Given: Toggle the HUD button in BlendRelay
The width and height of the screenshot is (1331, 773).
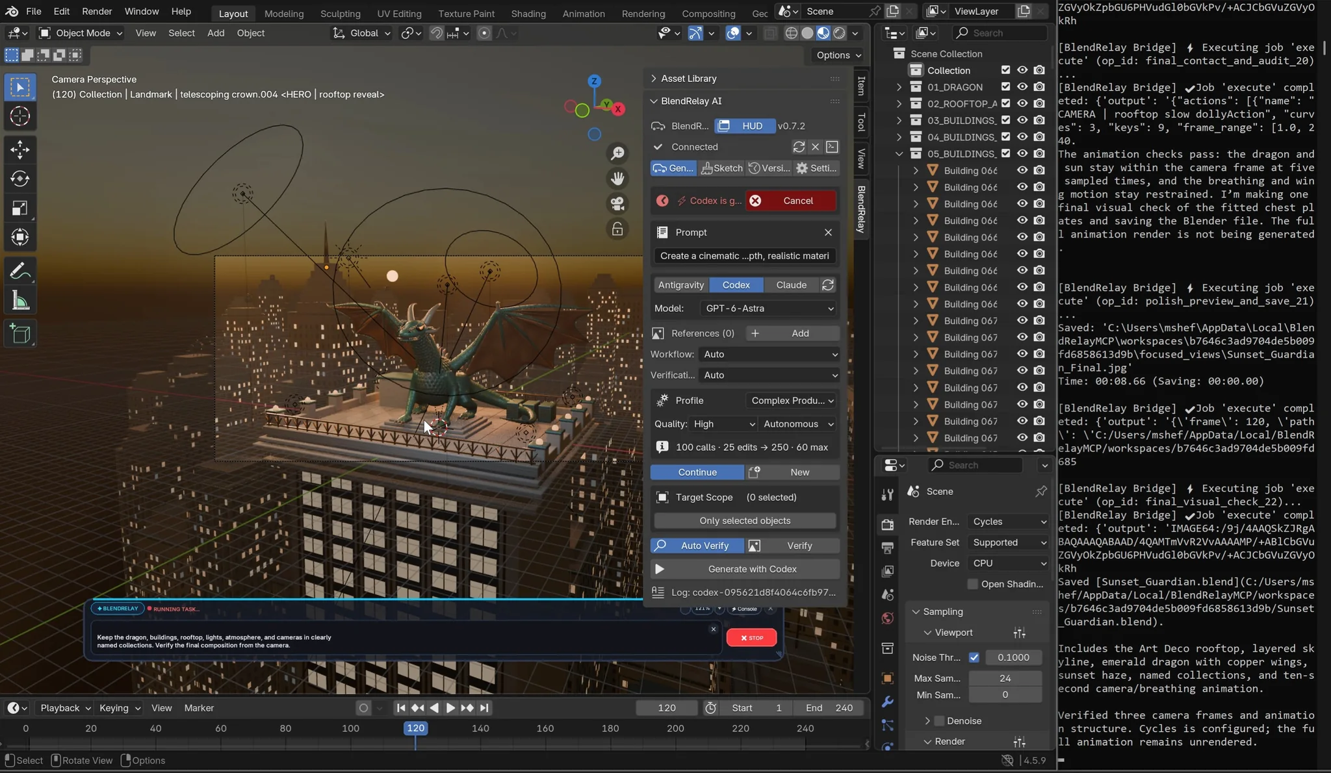Looking at the screenshot, I should [745, 126].
